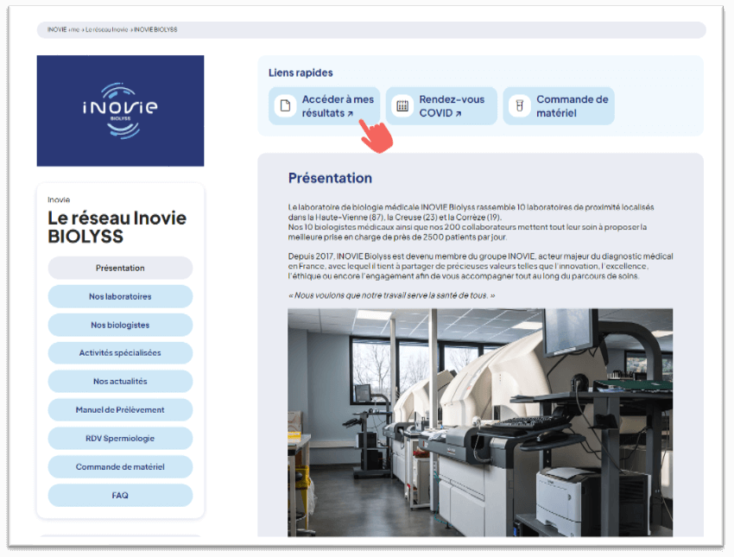734x557 pixels.
Task: Click the quote Nous voulons que notre travail
Action: 391,295
